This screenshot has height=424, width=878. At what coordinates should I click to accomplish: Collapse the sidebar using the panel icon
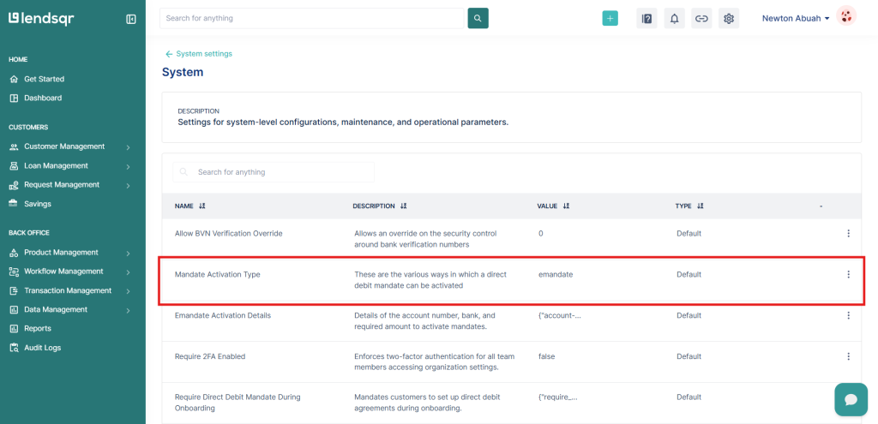pos(131,19)
